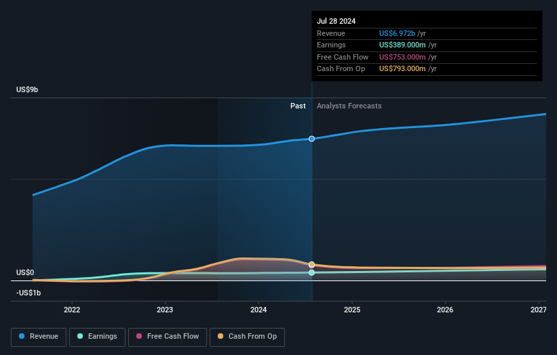
Task: Click the Earnings row label in tooltip
Action: click(331, 45)
